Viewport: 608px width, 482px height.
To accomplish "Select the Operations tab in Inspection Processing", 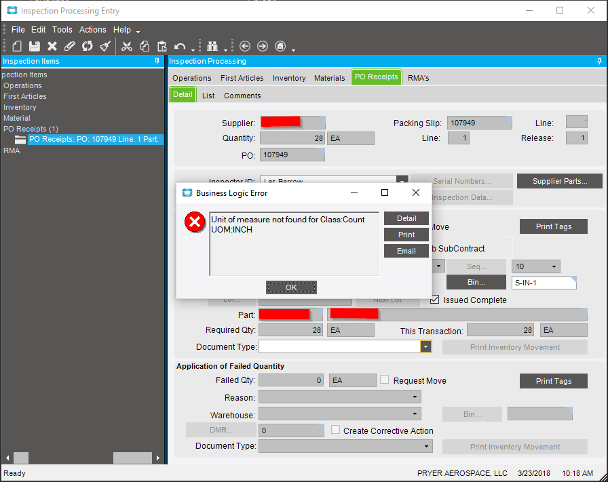I will [x=192, y=78].
